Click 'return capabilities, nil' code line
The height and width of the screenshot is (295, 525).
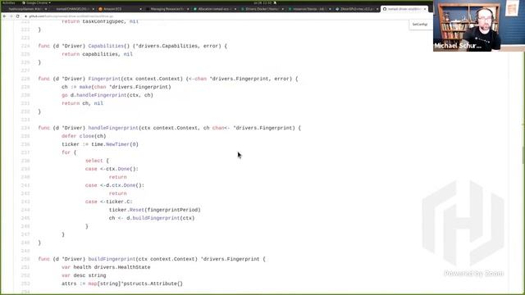[97, 54]
